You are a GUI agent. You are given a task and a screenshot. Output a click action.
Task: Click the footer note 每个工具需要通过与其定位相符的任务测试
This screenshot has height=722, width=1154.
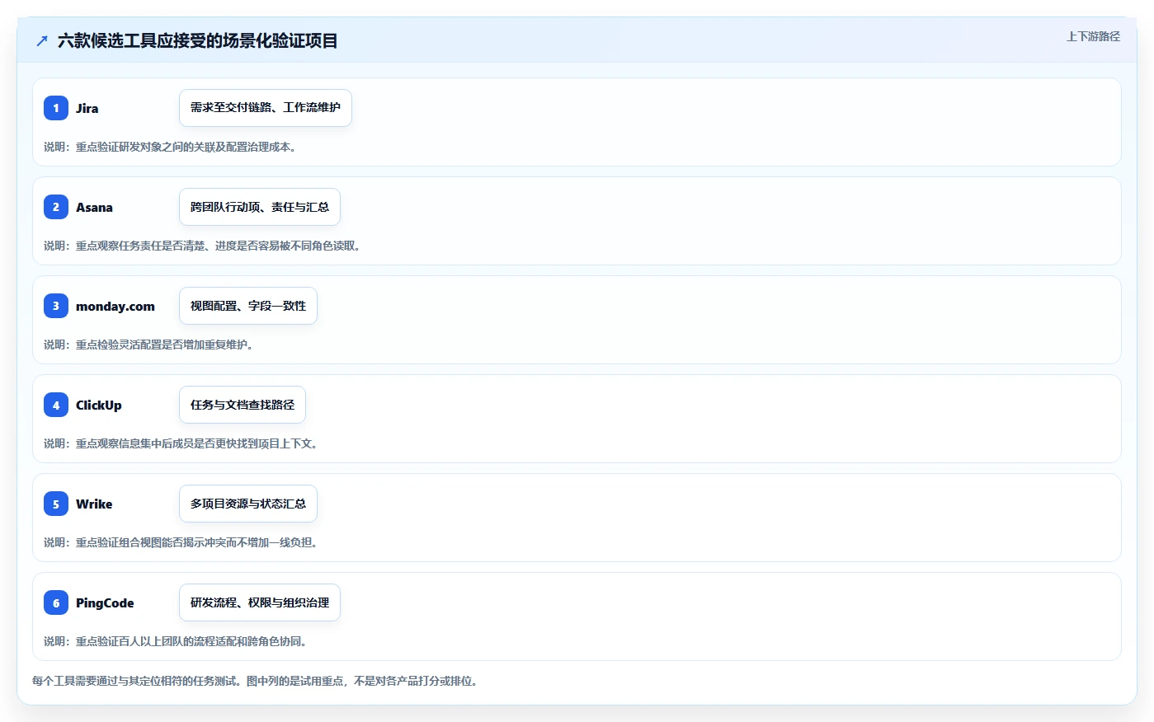255,681
